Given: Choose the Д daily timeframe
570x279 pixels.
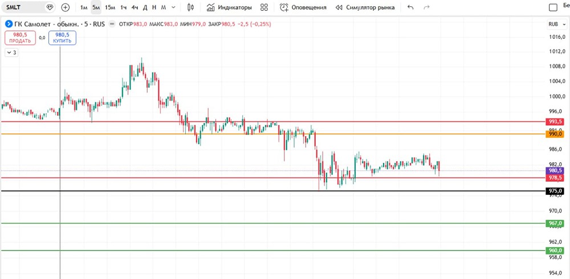Looking at the screenshot, I should (x=145, y=7).
